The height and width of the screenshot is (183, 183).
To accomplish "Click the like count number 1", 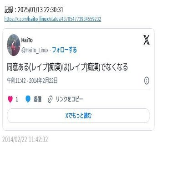I will point(17,99).
